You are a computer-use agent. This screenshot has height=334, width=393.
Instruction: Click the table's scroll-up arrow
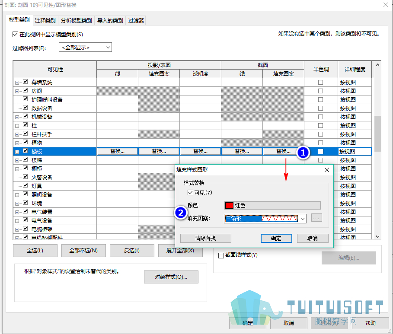pyautogui.click(x=377, y=65)
